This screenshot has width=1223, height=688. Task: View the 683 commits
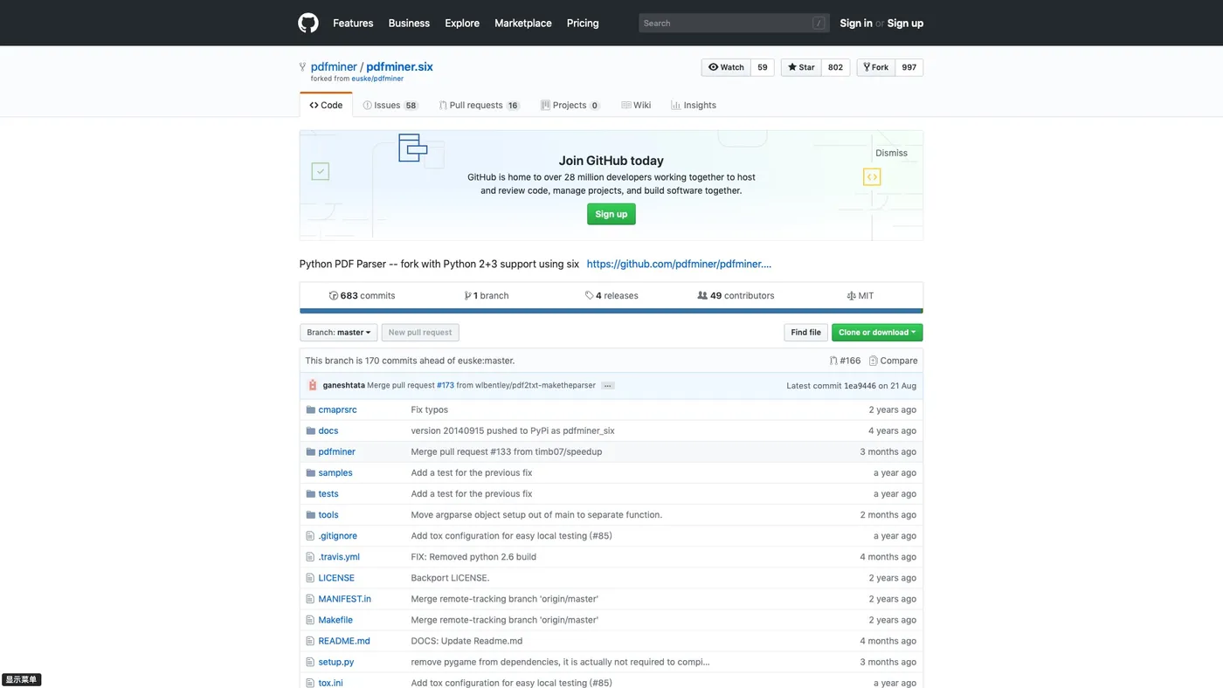click(362, 295)
